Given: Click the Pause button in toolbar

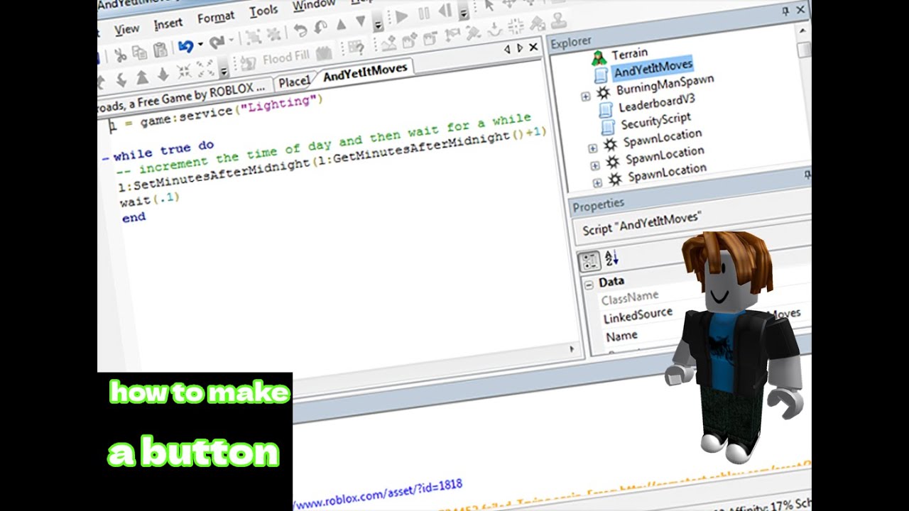Looking at the screenshot, I should click(424, 14).
